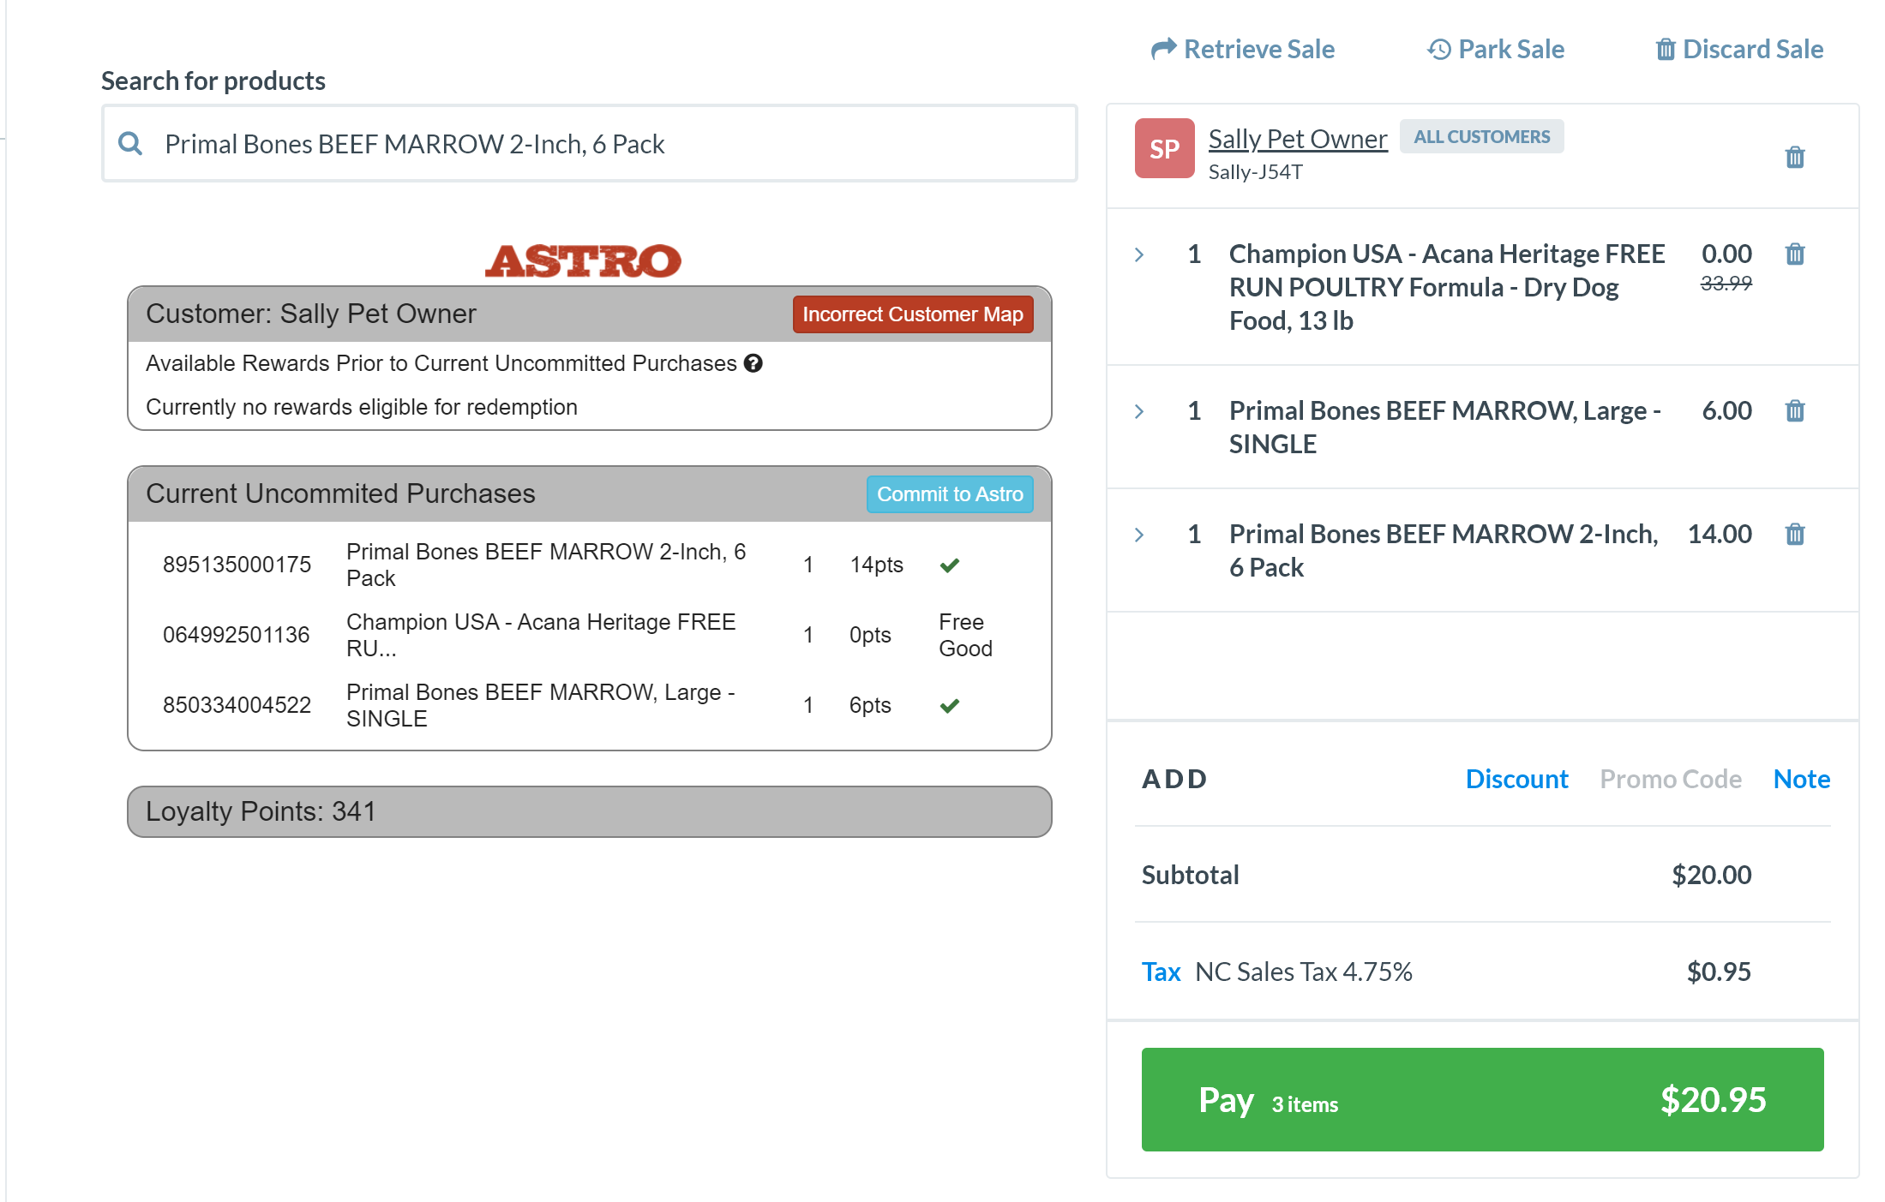1885x1202 pixels.
Task: Open Sally Pet Owner customer link
Action: pos(1297,139)
